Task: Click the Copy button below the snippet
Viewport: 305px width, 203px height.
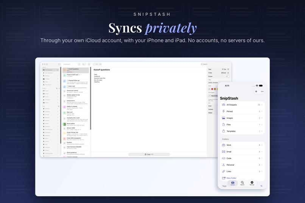Action: (x=149, y=155)
